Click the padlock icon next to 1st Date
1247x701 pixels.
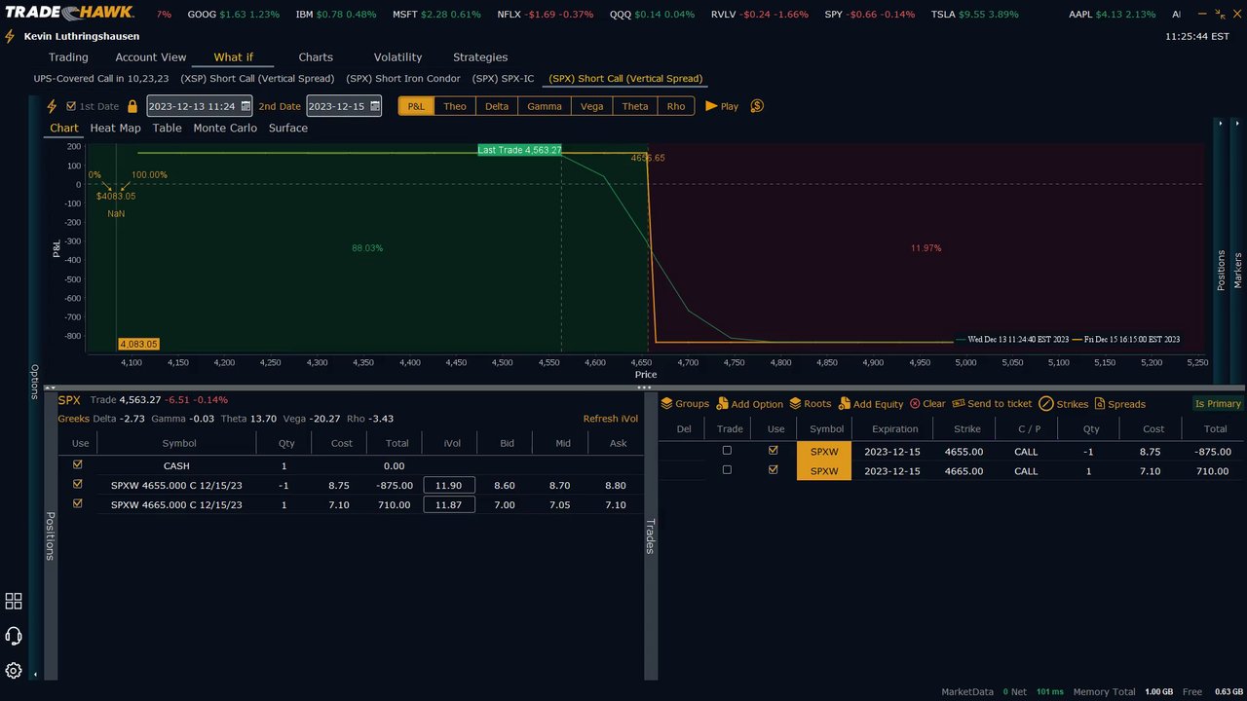click(x=132, y=106)
